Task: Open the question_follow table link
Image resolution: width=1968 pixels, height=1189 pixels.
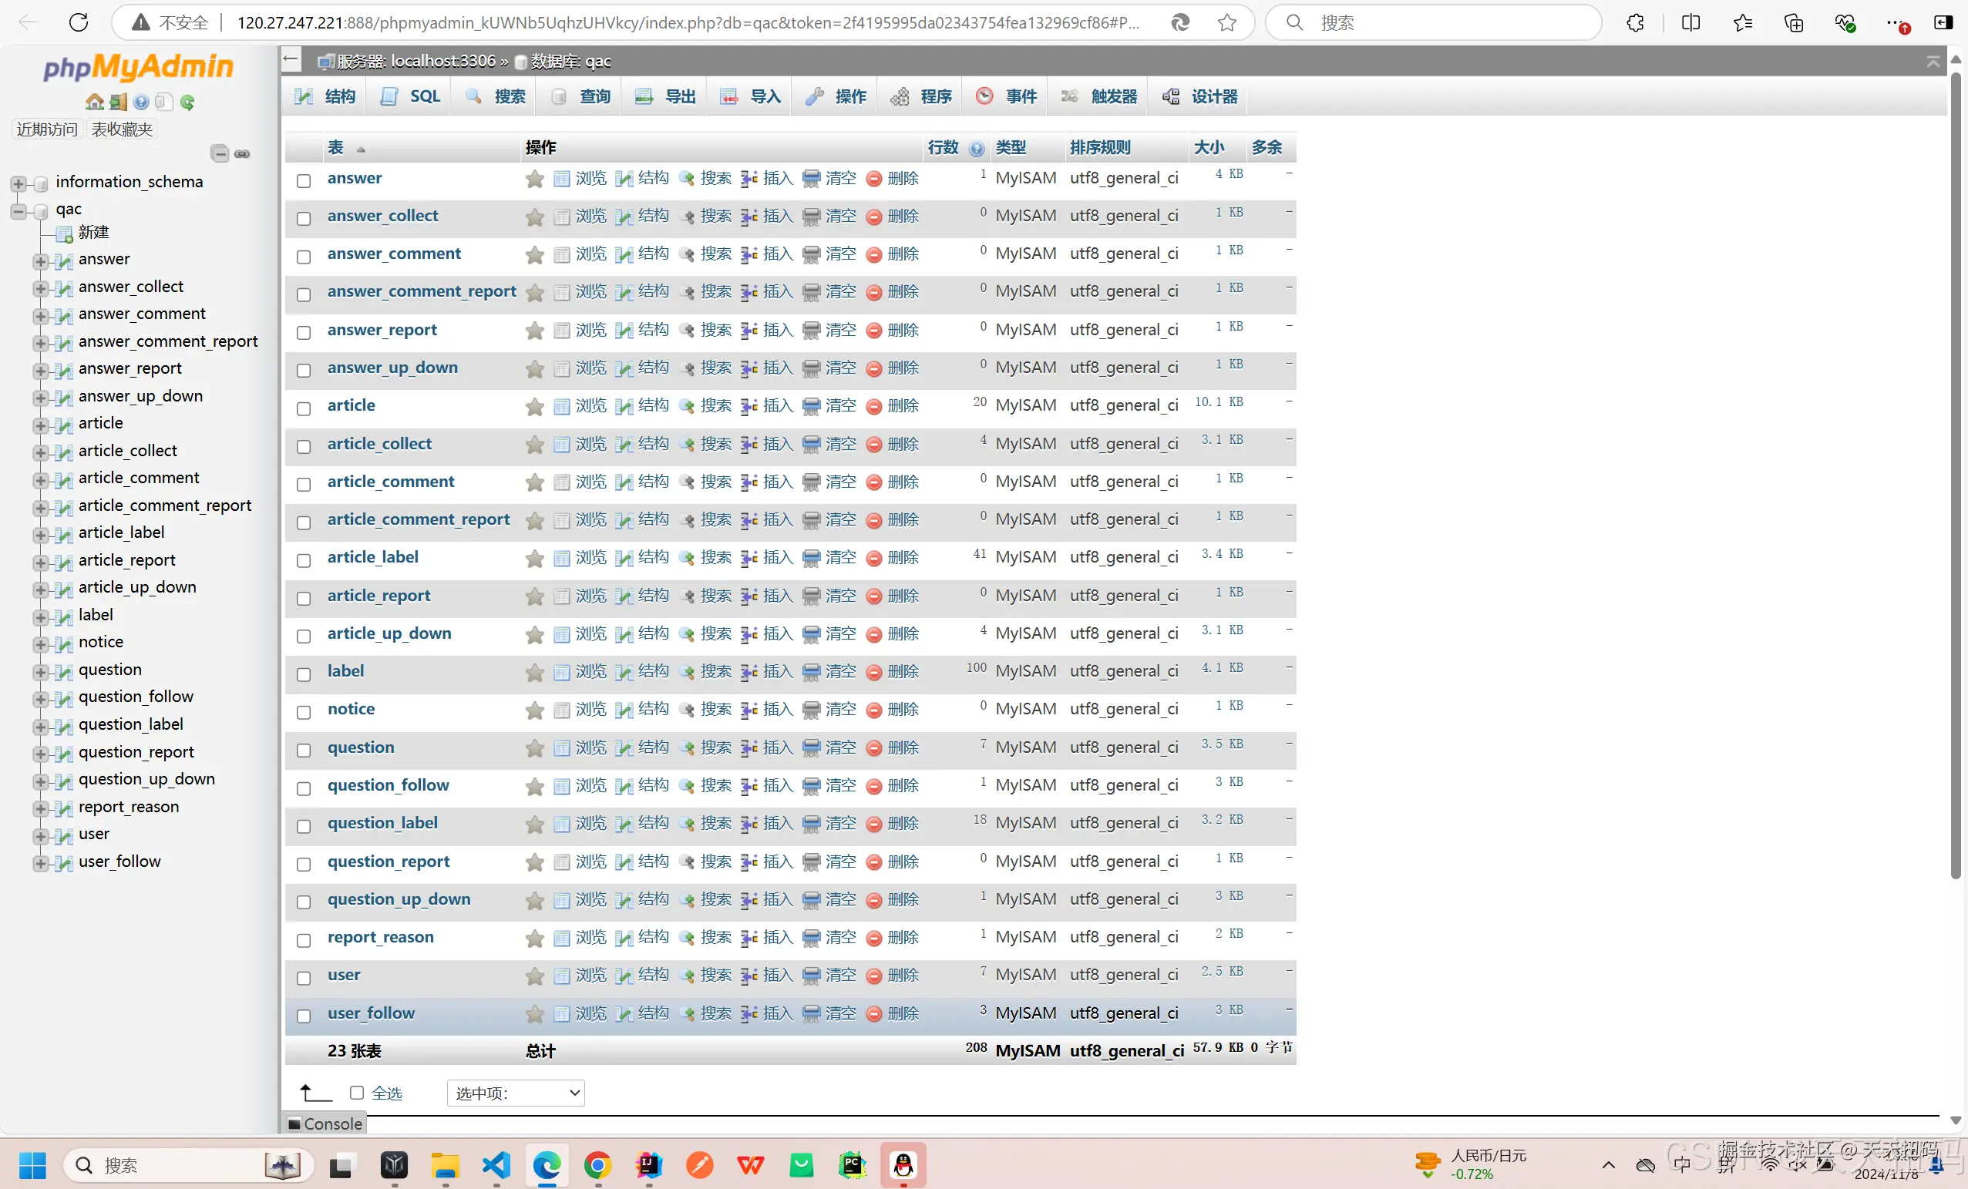Action: pos(388,785)
